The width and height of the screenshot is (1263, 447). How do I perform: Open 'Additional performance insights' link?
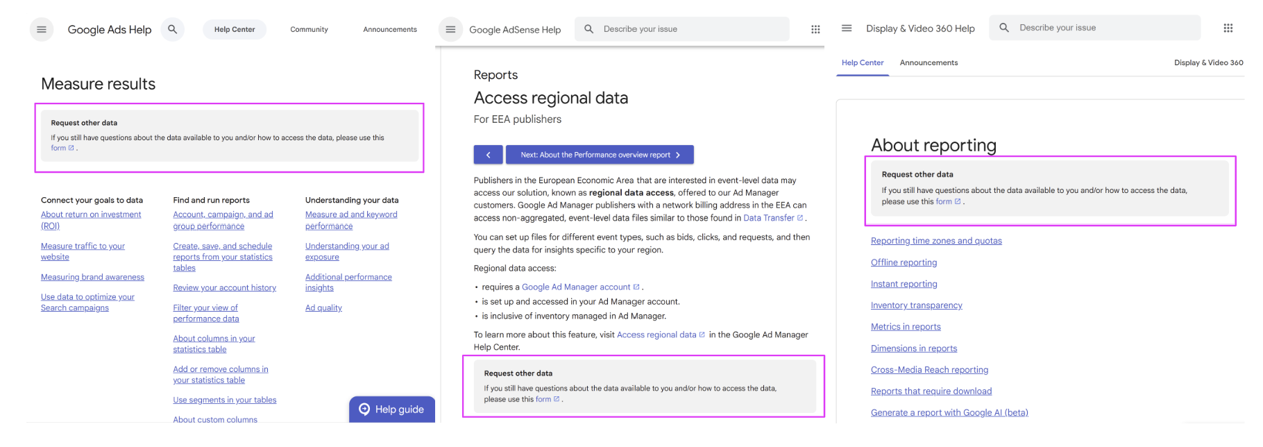coord(348,282)
